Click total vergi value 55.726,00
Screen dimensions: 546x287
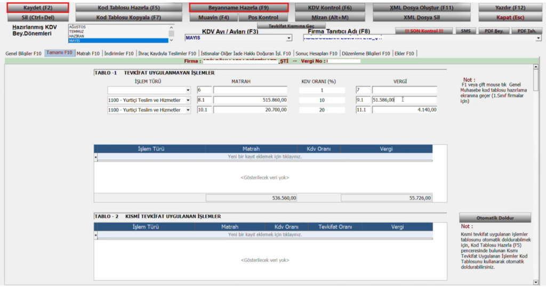(x=387, y=198)
